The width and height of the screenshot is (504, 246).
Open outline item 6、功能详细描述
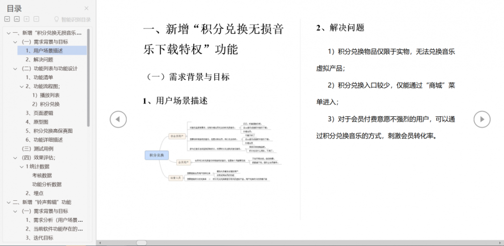coord(44,140)
